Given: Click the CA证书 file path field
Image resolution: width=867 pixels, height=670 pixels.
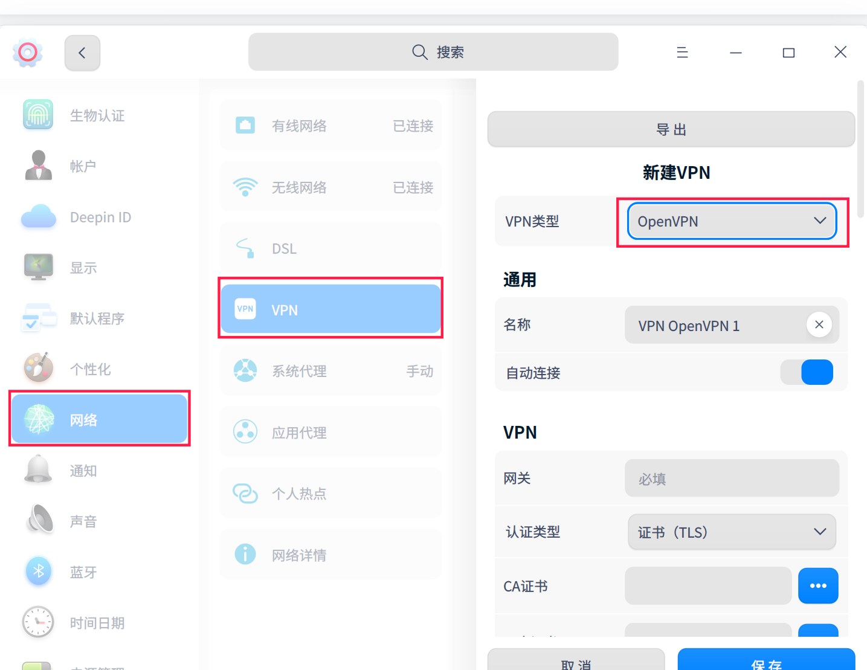Looking at the screenshot, I should click(x=708, y=585).
